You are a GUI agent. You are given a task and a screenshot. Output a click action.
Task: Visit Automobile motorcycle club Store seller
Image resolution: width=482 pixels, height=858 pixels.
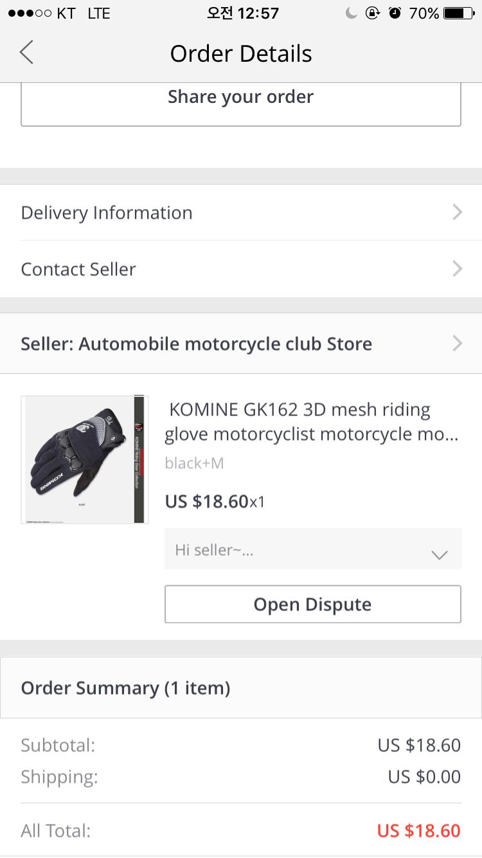[x=196, y=343]
